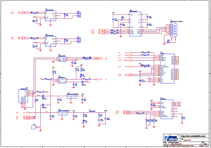Select the lower AMS1117 regulator block
Screen dimensions: 211x148
pos(63,113)
